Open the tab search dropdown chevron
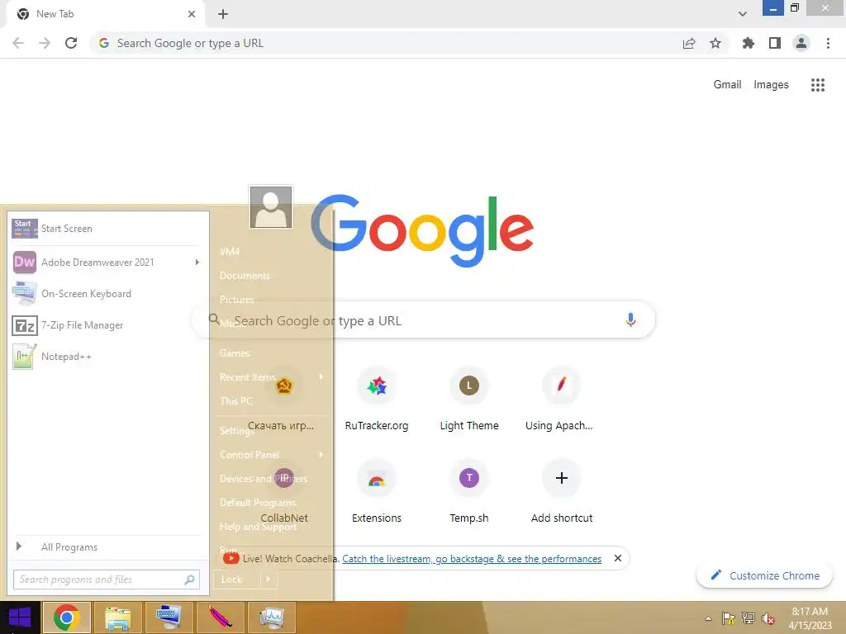 point(743,14)
